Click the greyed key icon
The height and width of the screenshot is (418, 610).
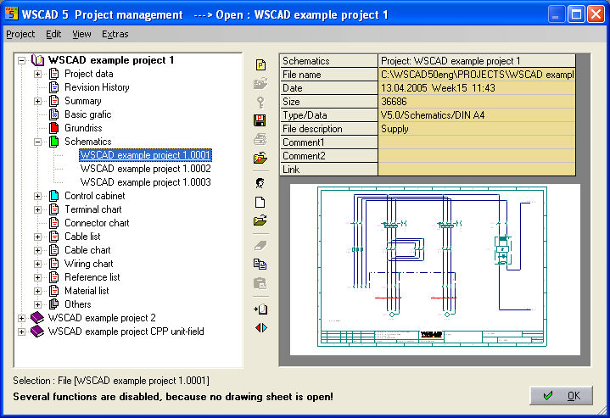click(x=260, y=103)
